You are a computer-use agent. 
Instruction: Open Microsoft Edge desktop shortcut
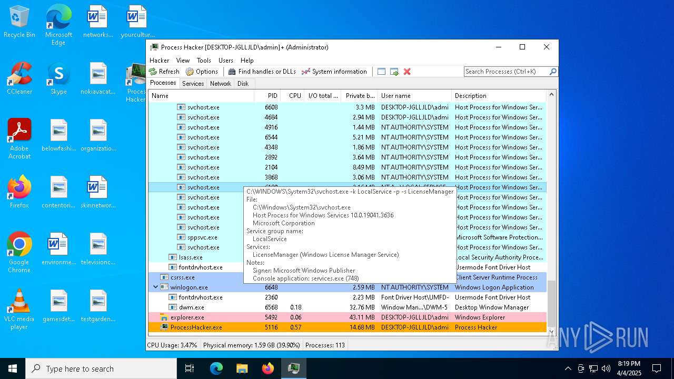tap(58, 25)
